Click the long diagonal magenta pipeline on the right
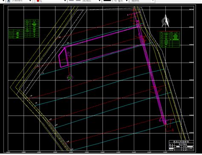Viewport: 202px width, 155px height. point(152,74)
